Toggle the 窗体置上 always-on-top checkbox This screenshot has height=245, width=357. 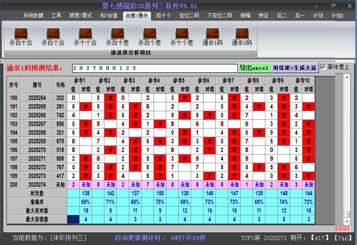click(x=323, y=67)
